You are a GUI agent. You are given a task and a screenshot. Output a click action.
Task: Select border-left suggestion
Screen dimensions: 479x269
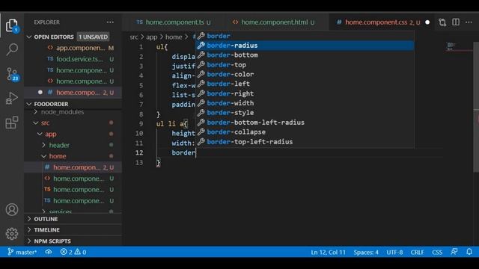coord(305,84)
